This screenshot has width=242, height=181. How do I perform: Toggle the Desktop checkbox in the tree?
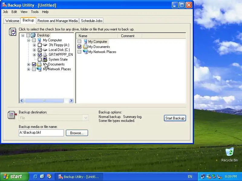(x=28, y=35)
